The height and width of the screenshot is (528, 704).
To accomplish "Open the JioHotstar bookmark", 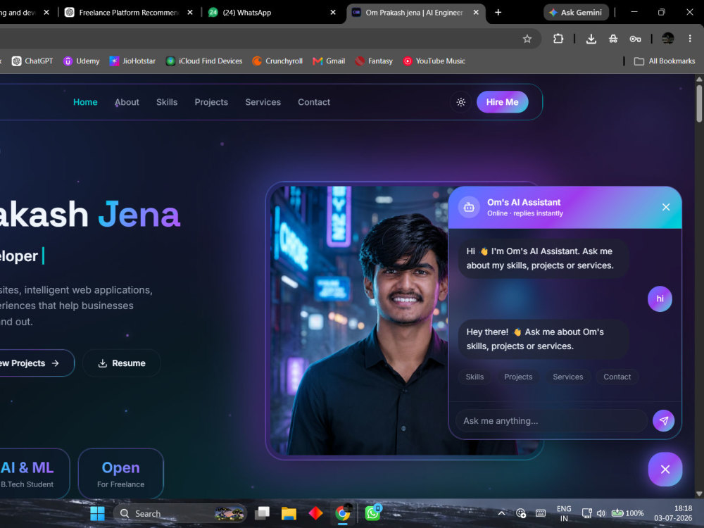I will coord(132,61).
